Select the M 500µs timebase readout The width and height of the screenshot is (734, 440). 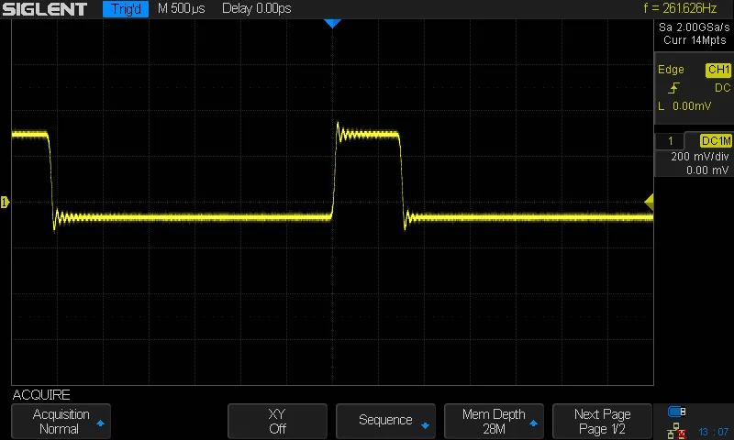[181, 8]
